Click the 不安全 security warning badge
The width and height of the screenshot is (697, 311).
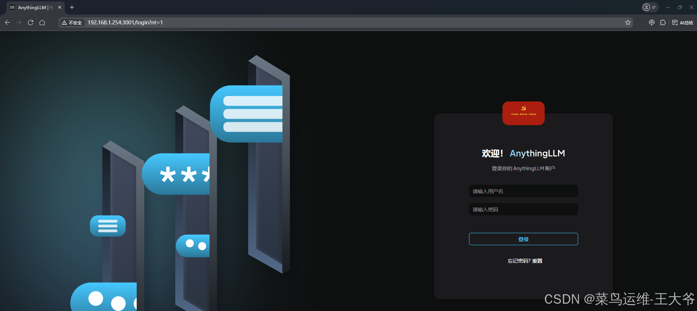pos(72,23)
